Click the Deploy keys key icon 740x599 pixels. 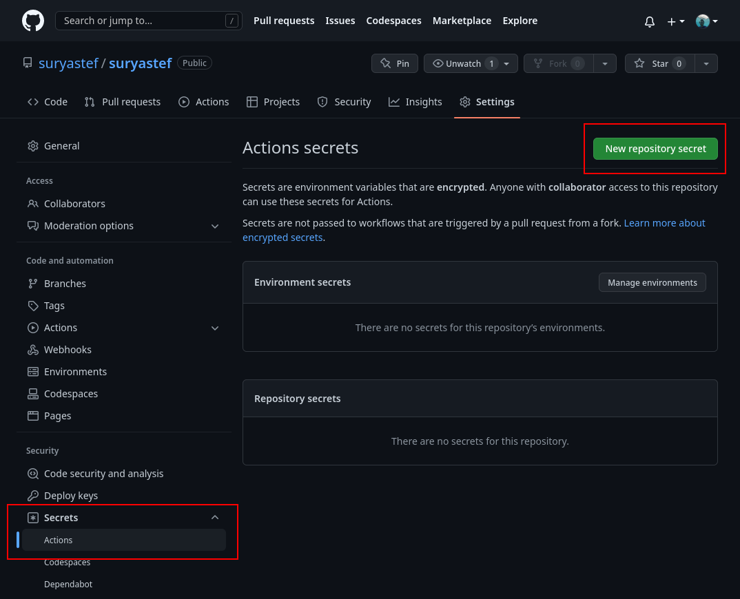33,496
